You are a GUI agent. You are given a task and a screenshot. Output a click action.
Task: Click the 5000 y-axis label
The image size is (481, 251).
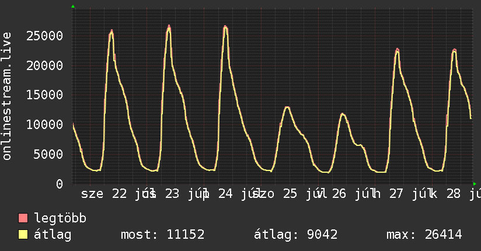(48, 154)
